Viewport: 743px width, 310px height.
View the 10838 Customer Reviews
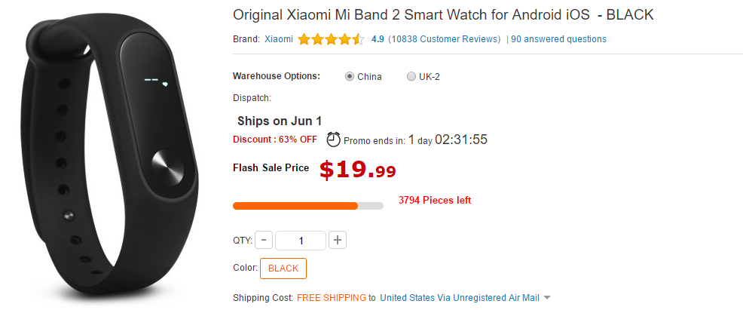click(444, 39)
